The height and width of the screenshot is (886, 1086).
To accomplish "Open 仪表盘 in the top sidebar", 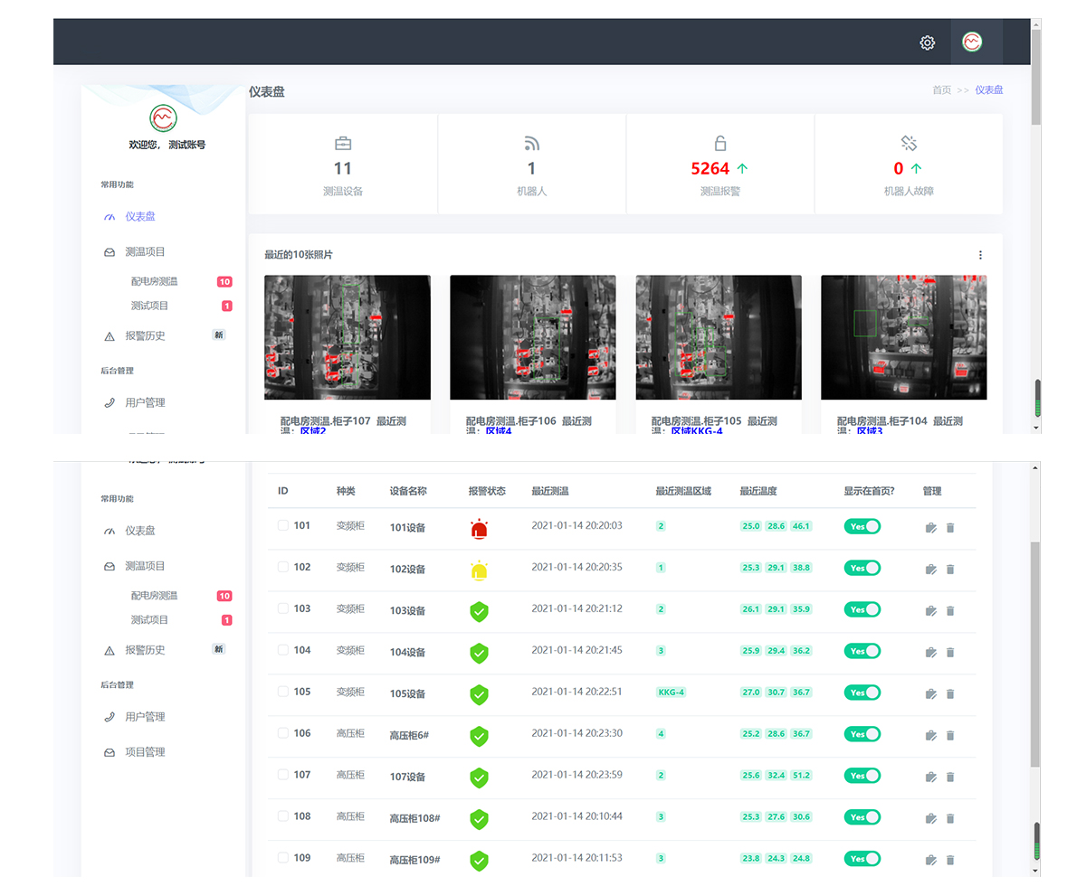I will point(139,217).
